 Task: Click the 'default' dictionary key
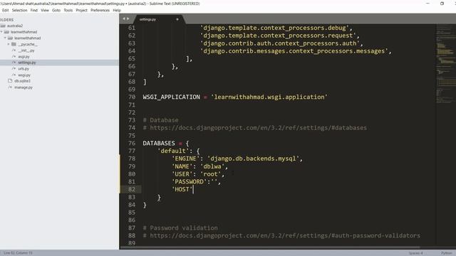tap(173, 151)
